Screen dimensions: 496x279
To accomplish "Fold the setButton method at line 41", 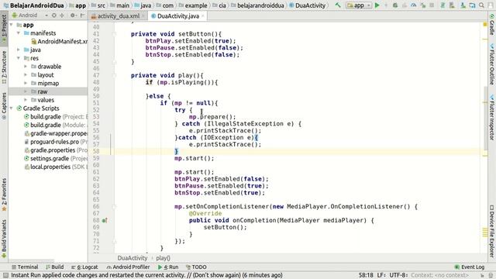I will [115, 34].
